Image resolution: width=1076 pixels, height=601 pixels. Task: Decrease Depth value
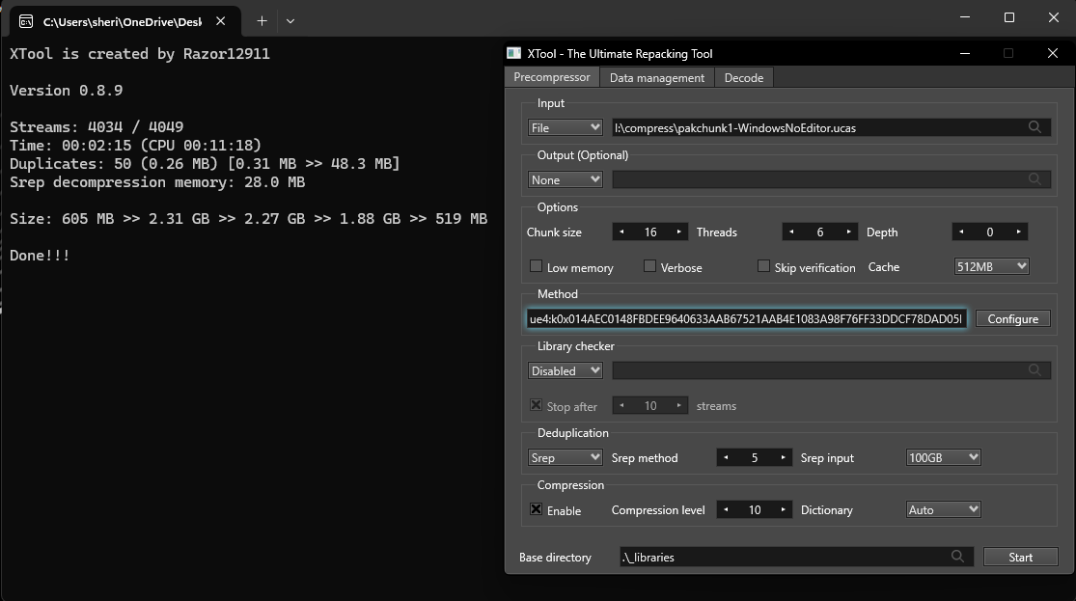(961, 232)
